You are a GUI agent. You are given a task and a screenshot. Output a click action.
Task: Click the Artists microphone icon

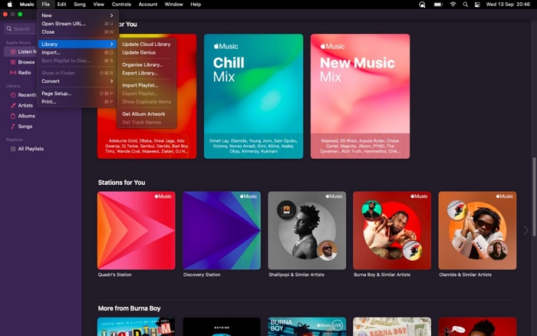pyautogui.click(x=13, y=106)
